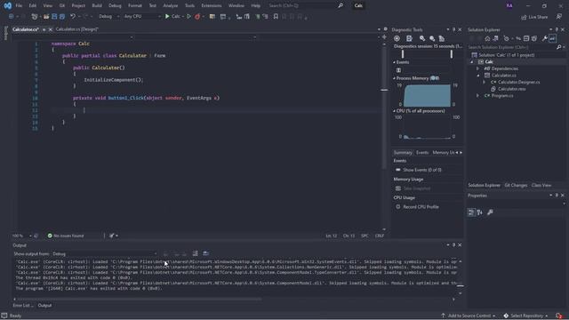
Task: Click in Search Solution Explorer field
Action: click(x=512, y=47)
